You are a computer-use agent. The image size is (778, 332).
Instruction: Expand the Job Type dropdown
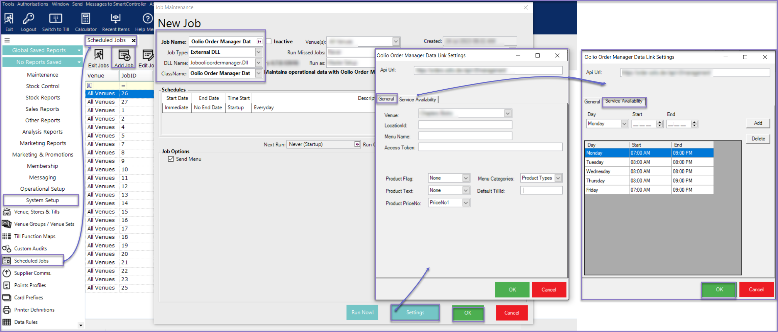258,52
